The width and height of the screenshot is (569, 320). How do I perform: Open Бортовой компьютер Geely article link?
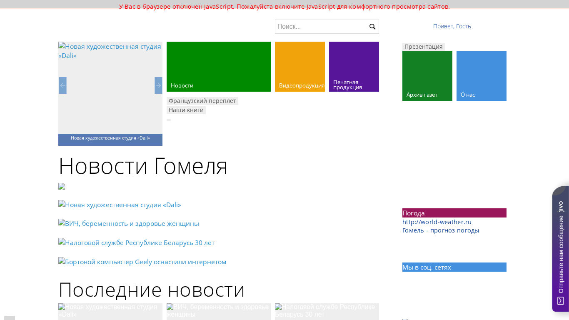(142, 262)
